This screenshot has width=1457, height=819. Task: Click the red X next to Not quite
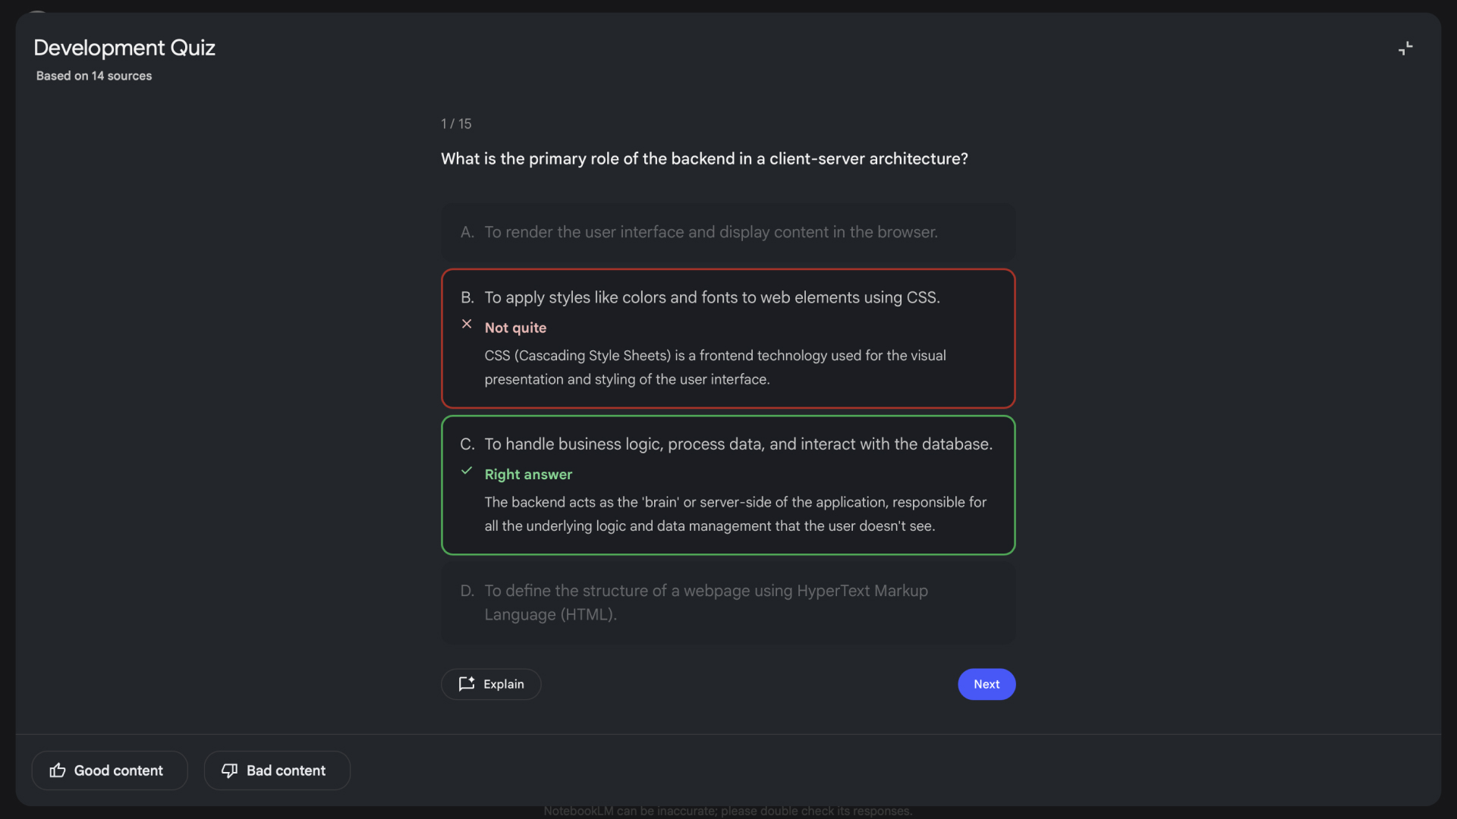467,324
